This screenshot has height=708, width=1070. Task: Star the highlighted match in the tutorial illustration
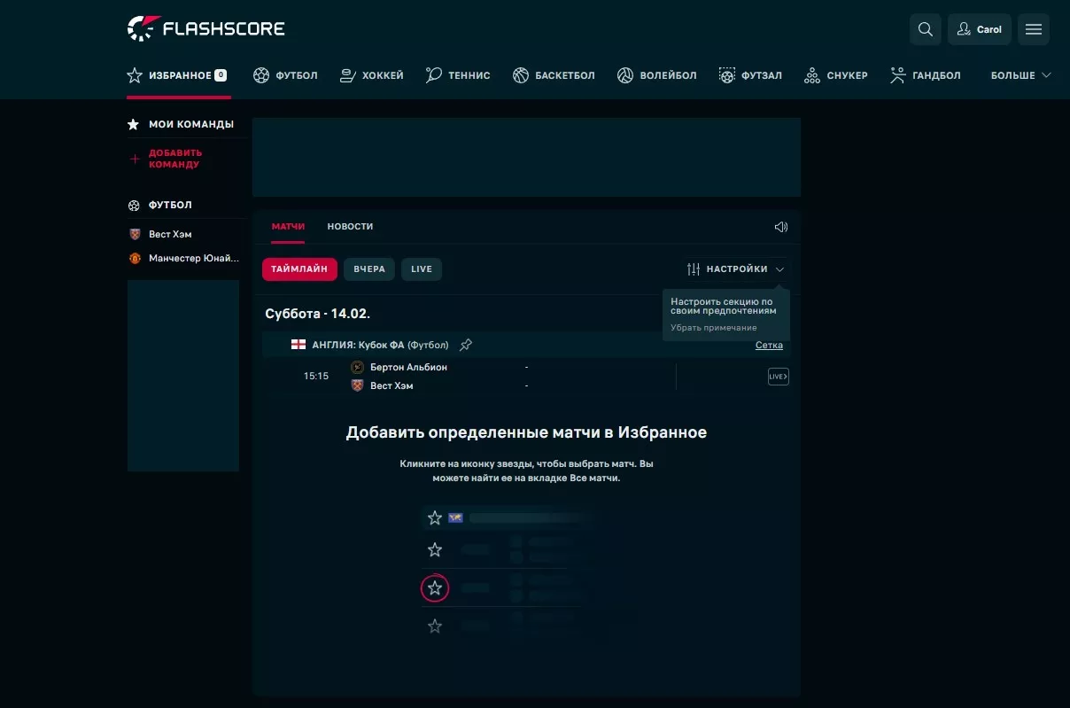click(435, 587)
